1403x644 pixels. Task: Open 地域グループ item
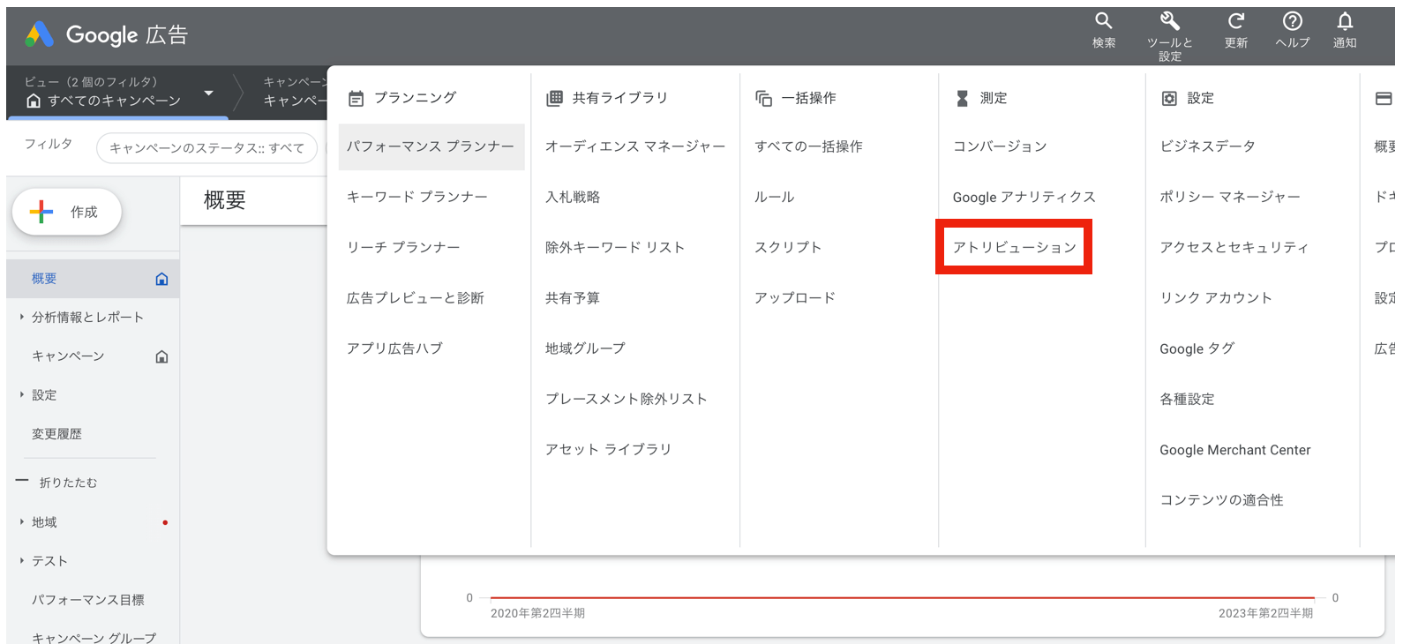click(x=585, y=348)
